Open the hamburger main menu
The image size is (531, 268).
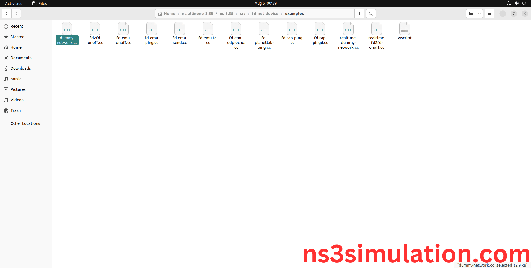click(x=489, y=14)
